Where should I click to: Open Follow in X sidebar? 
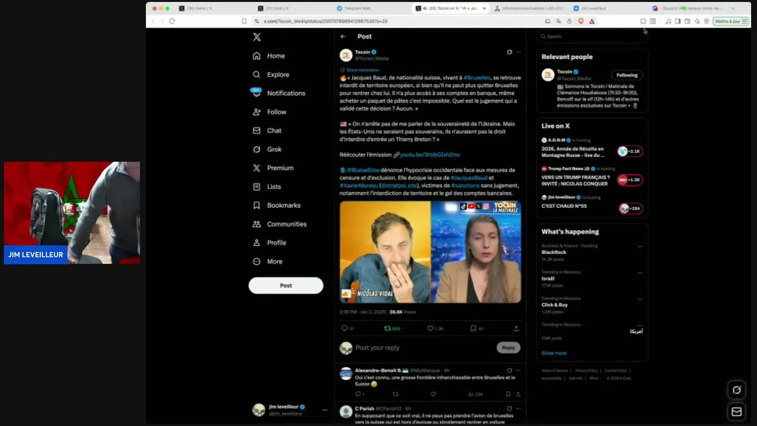[x=270, y=112]
